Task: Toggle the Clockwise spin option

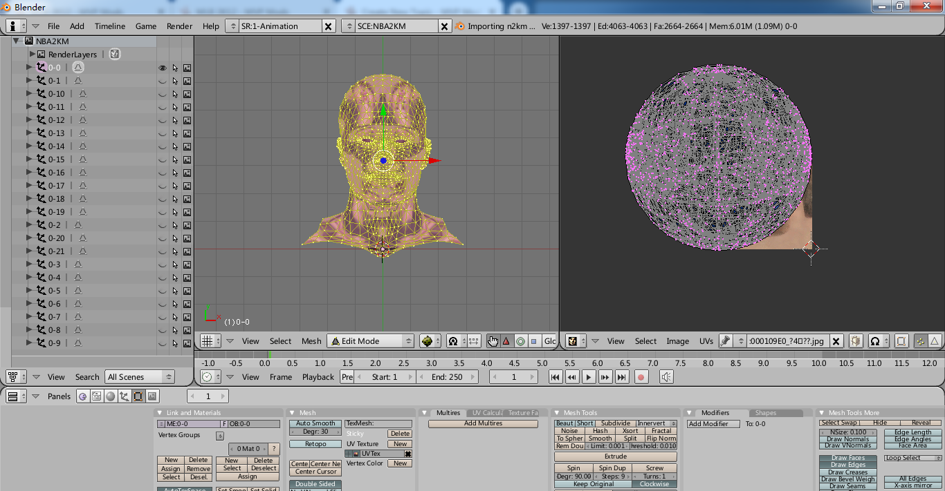Action: point(654,484)
